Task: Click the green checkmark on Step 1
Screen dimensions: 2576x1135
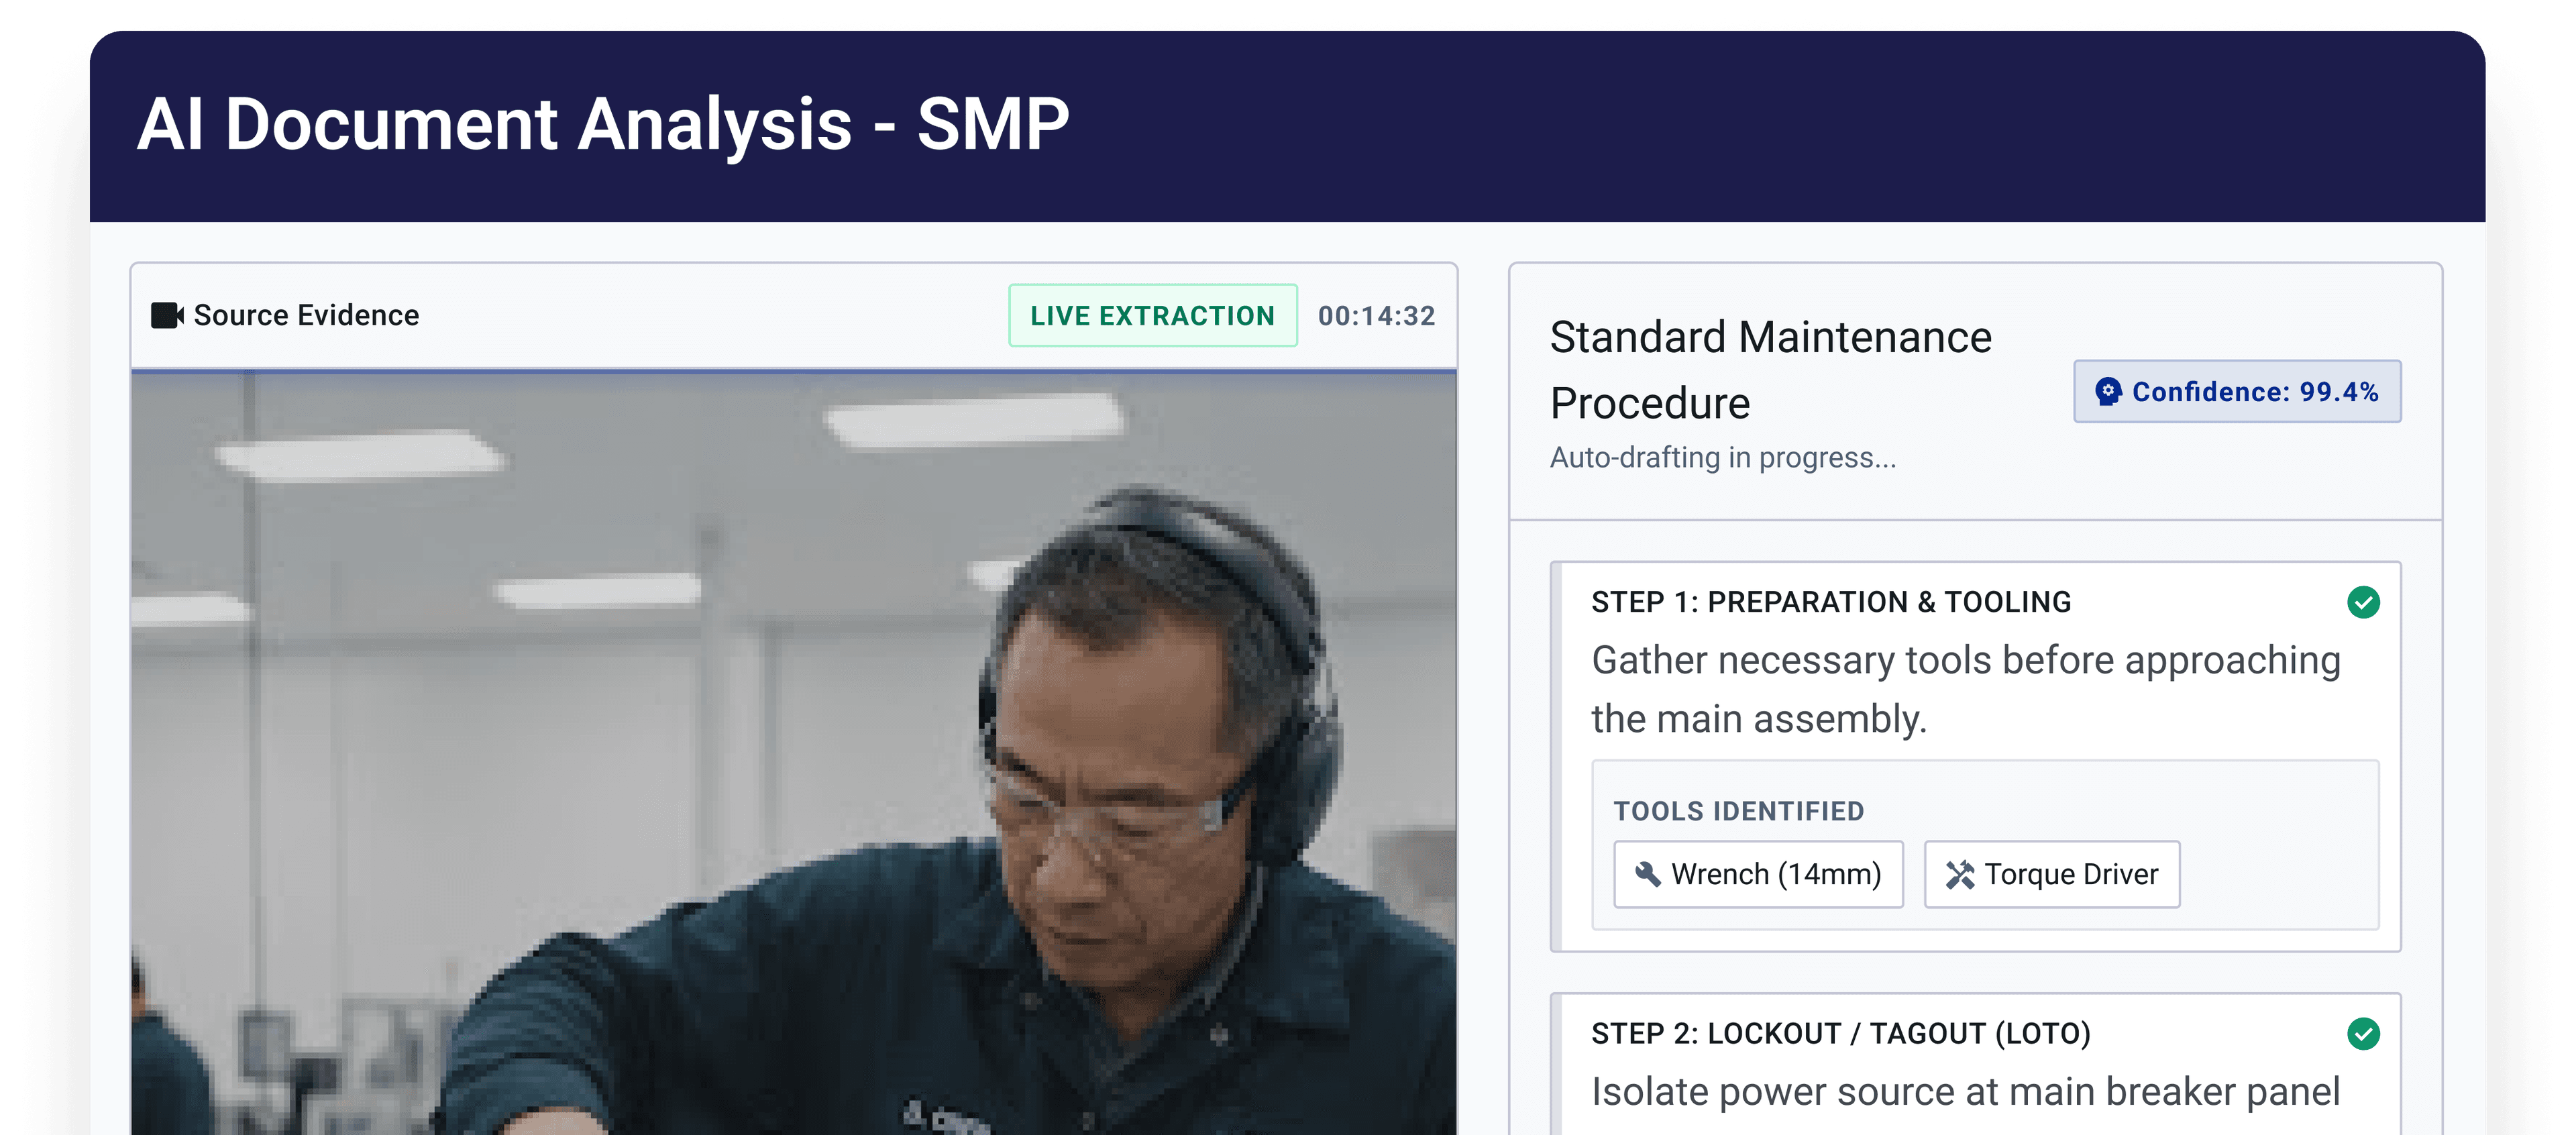Action: tap(2363, 602)
